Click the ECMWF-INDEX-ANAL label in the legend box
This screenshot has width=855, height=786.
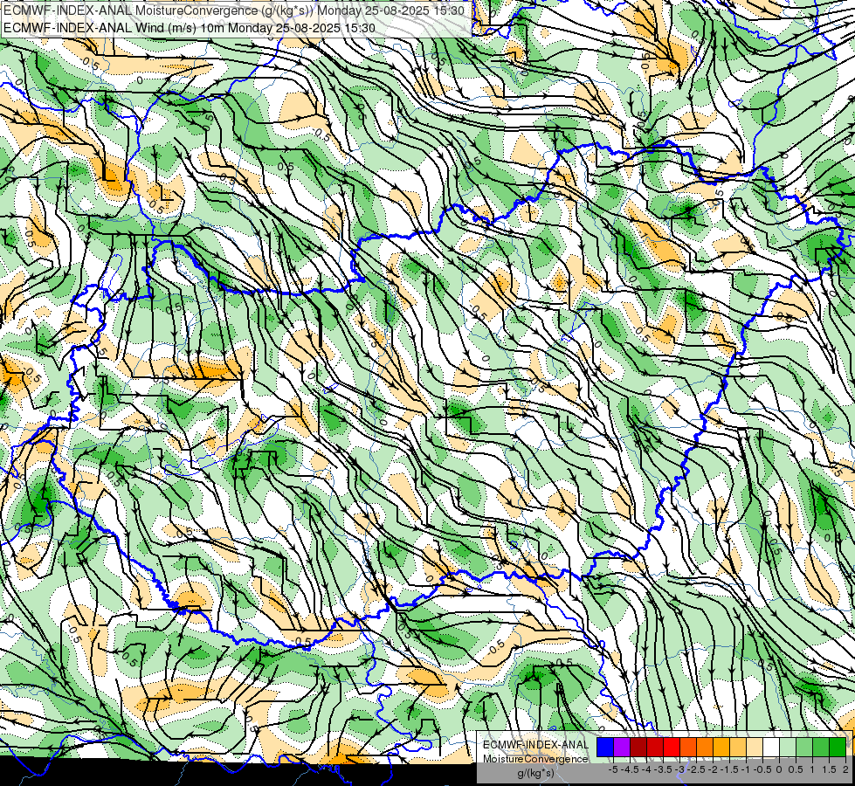click(x=535, y=745)
